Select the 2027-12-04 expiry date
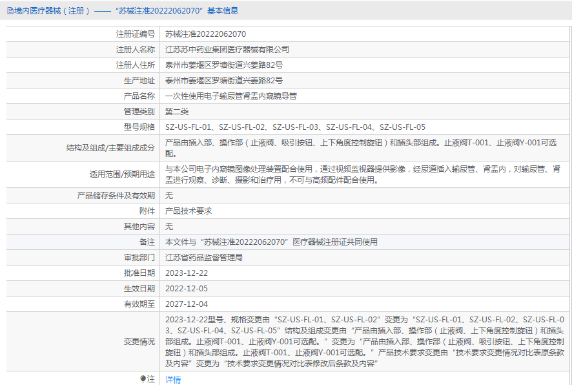The image size is (572, 385). [x=187, y=304]
